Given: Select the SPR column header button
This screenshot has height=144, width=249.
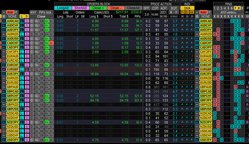Looking at the screenshot, I should [147, 8].
